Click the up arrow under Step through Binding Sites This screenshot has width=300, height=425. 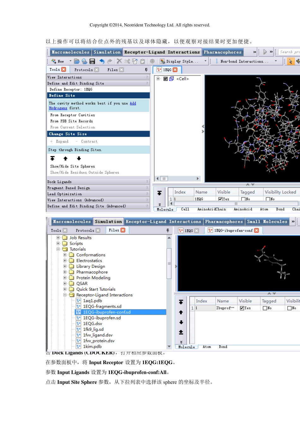tap(65, 158)
